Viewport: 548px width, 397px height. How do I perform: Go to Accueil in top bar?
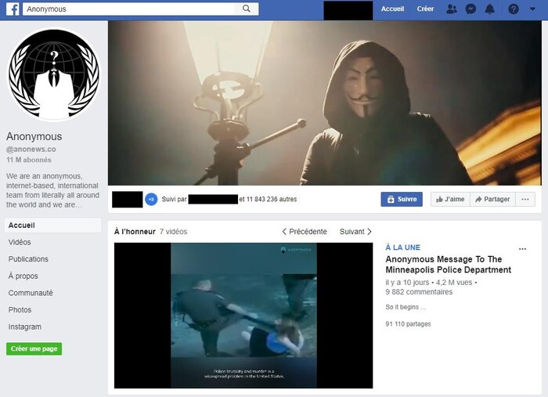[392, 9]
